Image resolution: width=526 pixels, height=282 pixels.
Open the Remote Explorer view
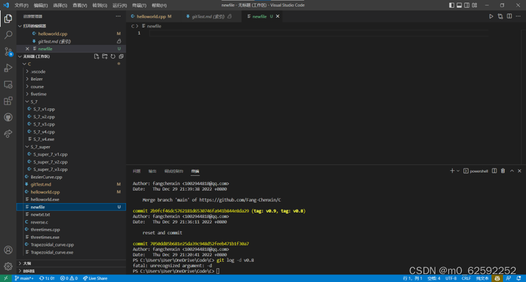pos(8,84)
